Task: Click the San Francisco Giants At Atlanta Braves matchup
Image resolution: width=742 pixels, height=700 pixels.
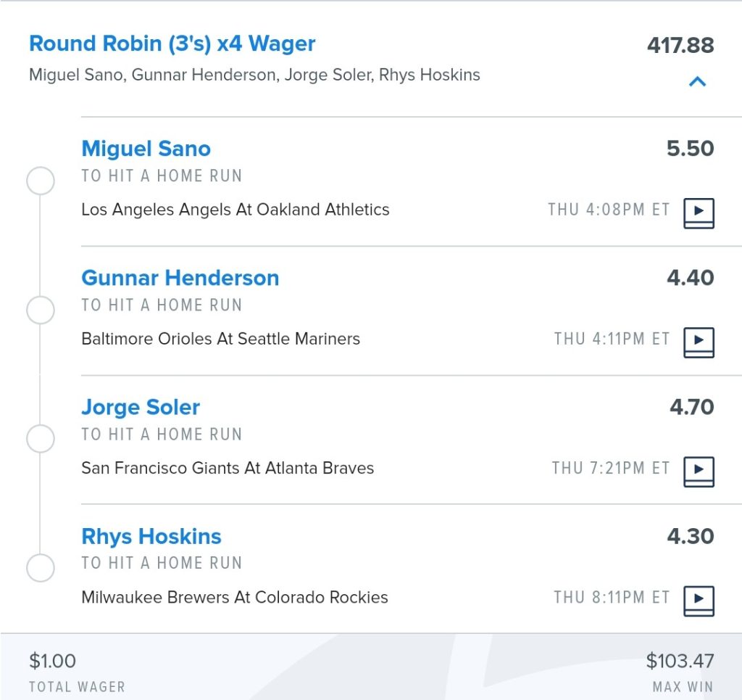Action: pos(228,468)
